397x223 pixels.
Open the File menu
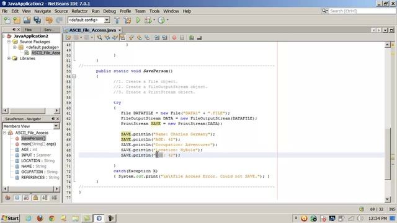[4, 11]
